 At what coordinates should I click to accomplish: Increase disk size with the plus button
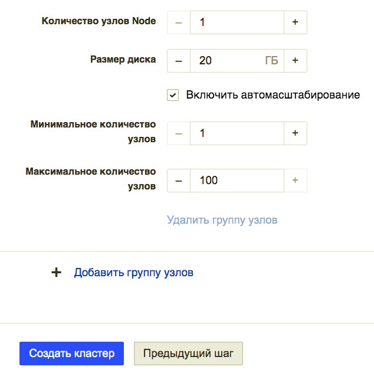pyautogui.click(x=296, y=60)
